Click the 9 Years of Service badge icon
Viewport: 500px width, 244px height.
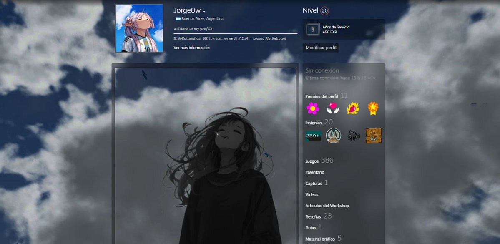[x=312, y=29]
